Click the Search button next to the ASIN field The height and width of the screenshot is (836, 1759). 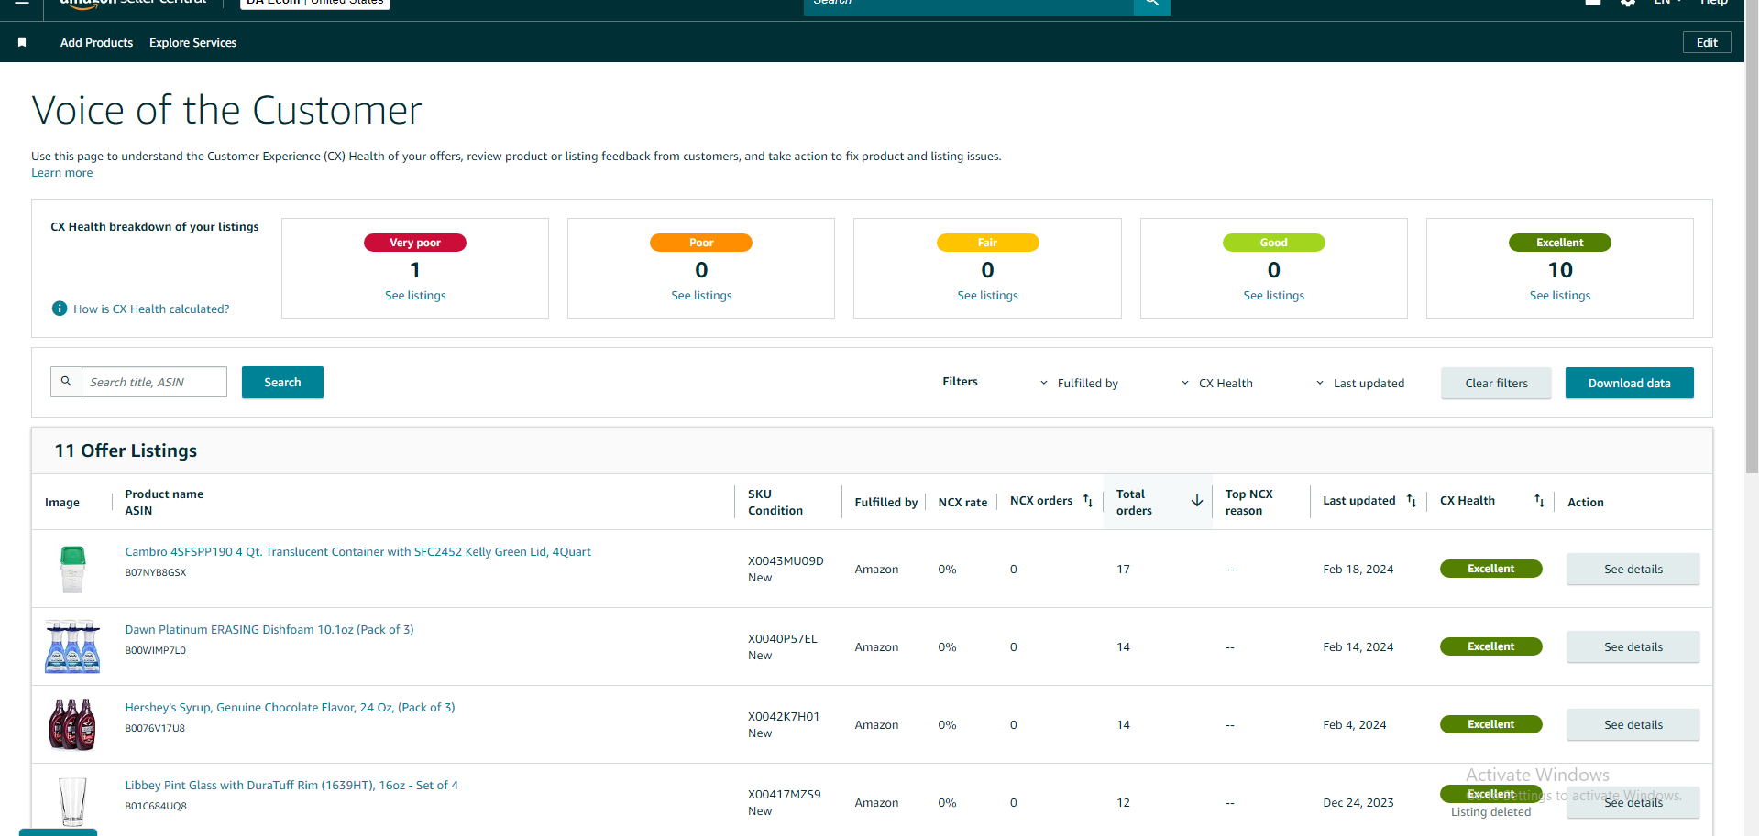[x=282, y=383]
